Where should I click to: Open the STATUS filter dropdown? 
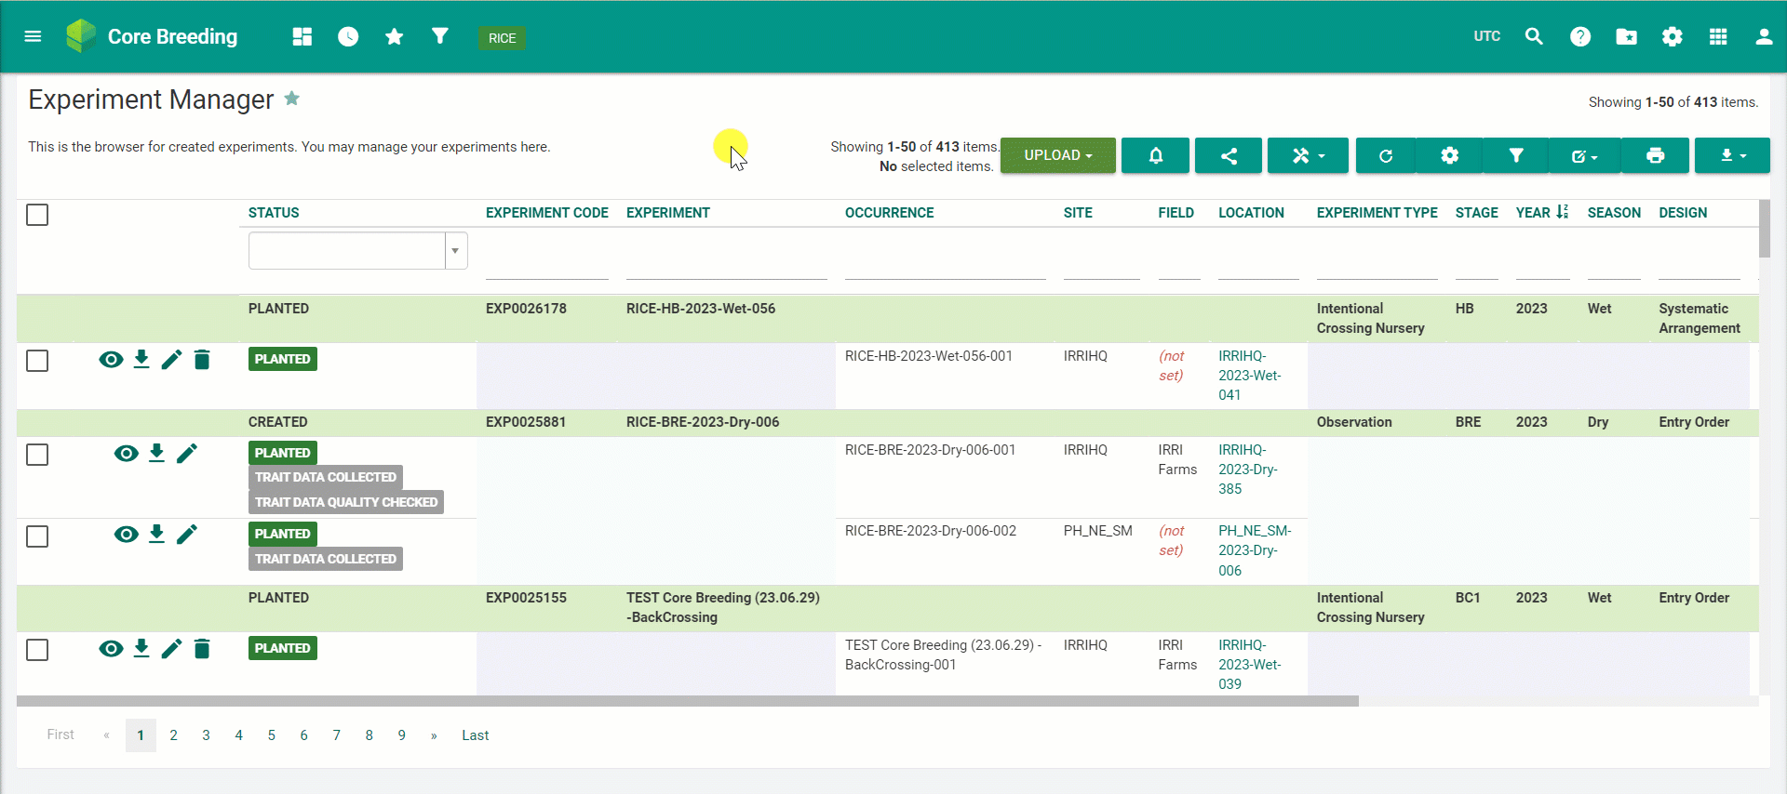click(455, 251)
